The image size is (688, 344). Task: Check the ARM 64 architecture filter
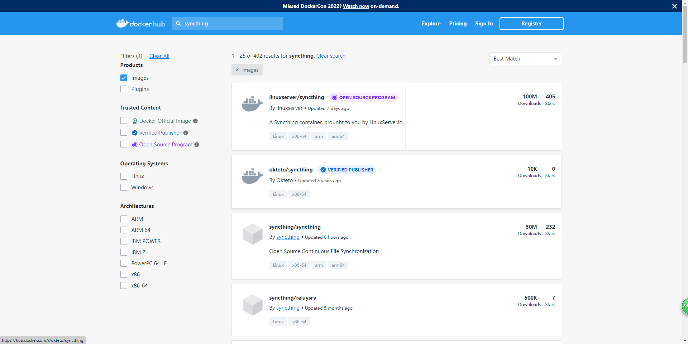[x=124, y=230]
